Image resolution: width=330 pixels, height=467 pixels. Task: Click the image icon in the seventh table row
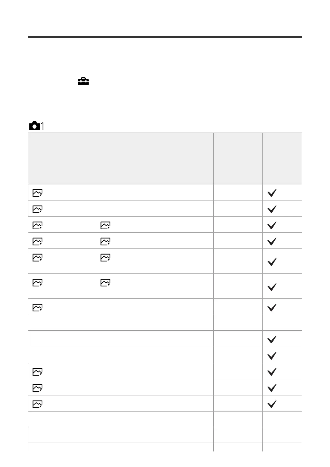pyautogui.click(x=37, y=307)
